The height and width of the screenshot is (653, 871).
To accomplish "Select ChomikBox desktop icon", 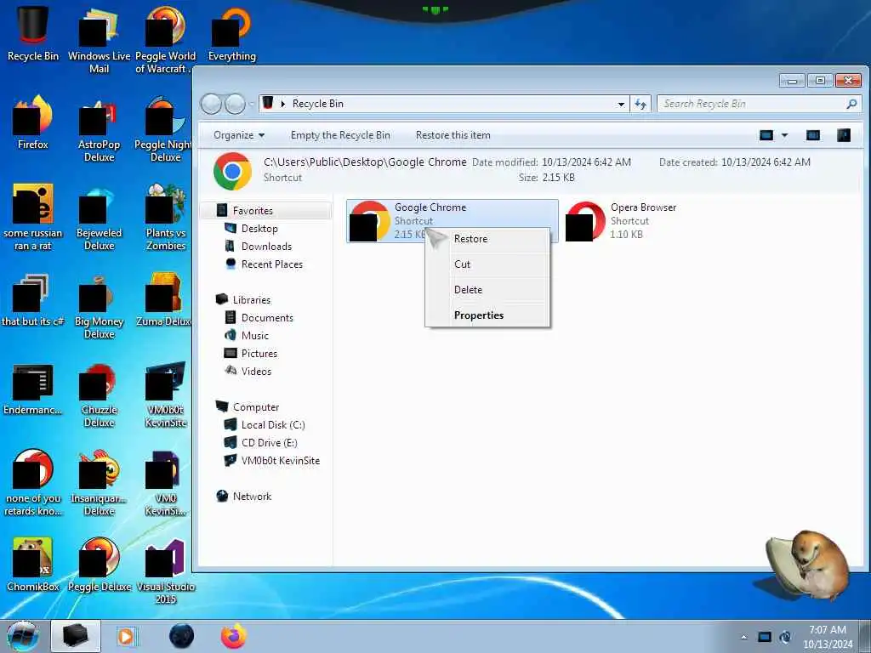I will 33,565.
